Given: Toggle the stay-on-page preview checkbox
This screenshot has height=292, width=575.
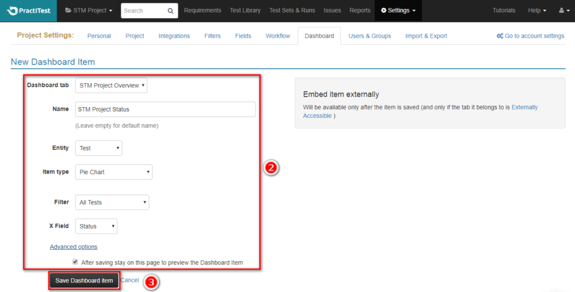Looking at the screenshot, I should coord(75,262).
